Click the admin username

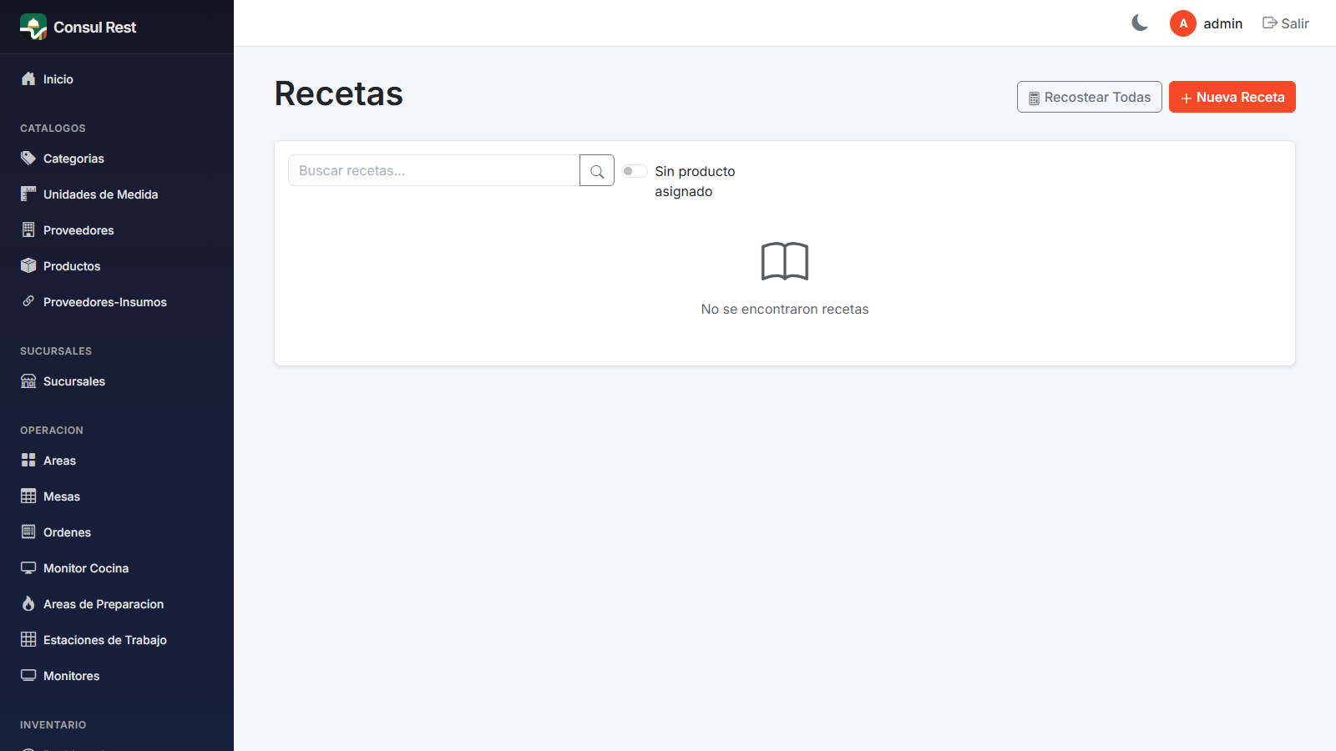click(1222, 23)
